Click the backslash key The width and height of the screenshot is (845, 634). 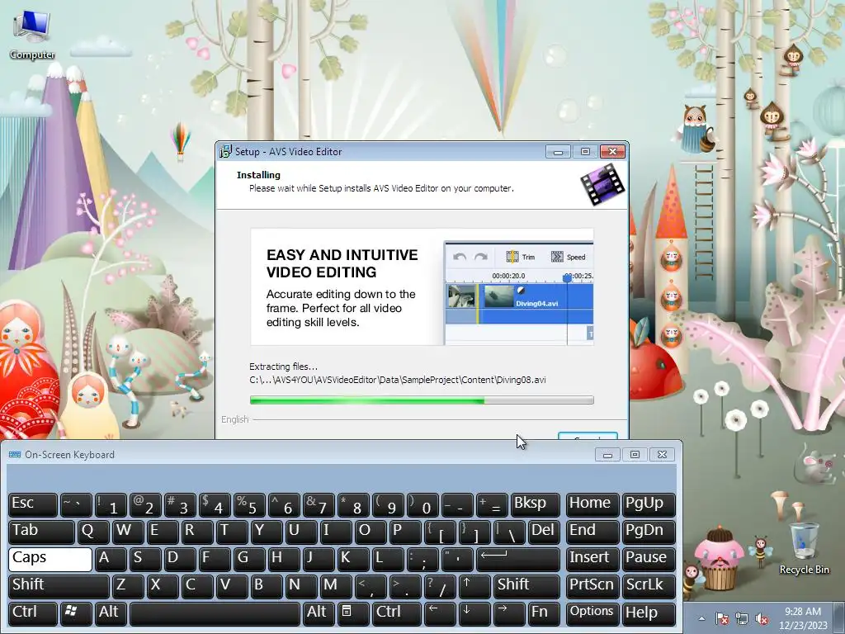[508, 532]
